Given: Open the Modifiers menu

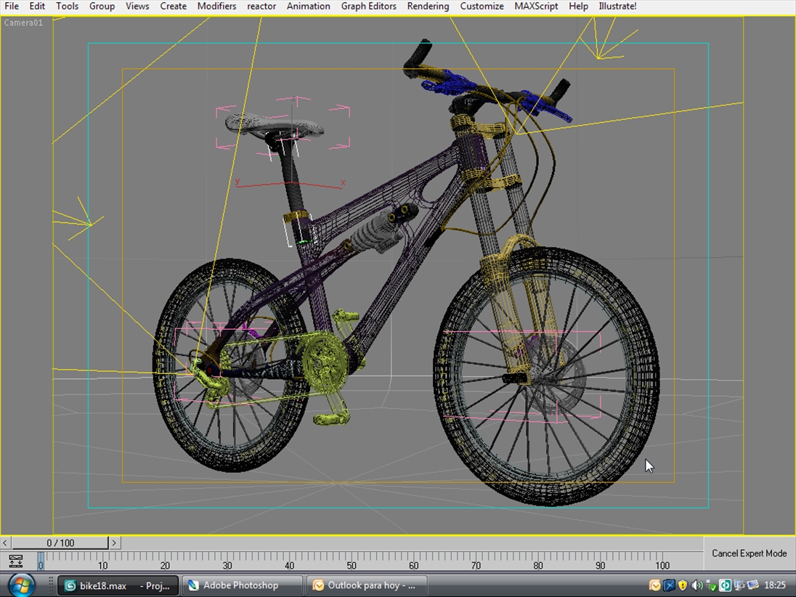Looking at the screenshot, I should pos(216,6).
